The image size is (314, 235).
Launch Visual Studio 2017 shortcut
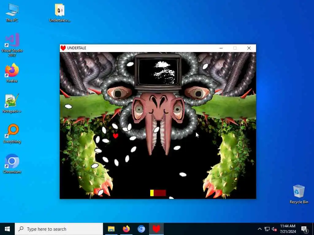pyautogui.click(x=12, y=45)
